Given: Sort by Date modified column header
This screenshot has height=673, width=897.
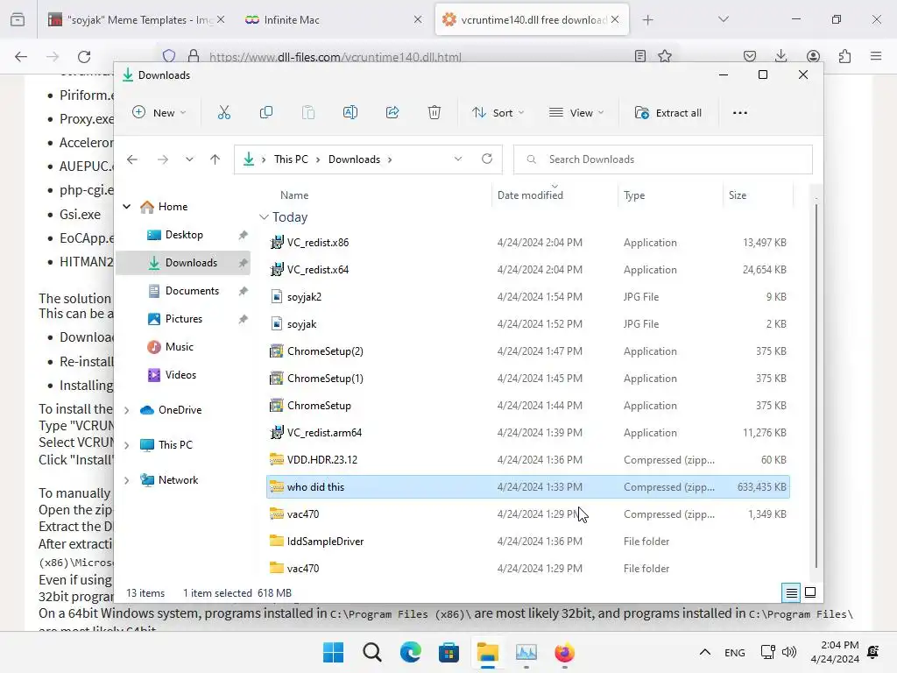Looking at the screenshot, I should click(x=530, y=195).
